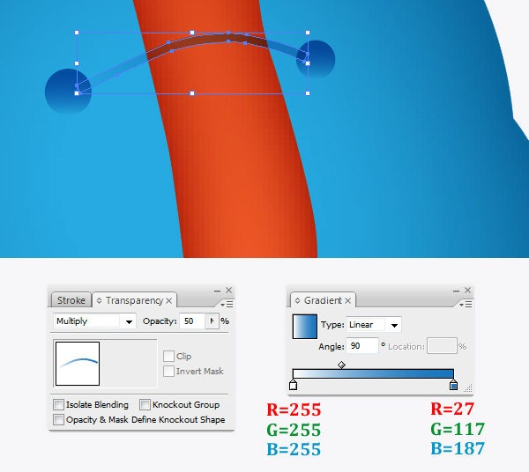The height and width of the screenshot is (472, 529).
Task: Toggle the Isolate Blending checkbox
Action: click(x=58, y=404)
